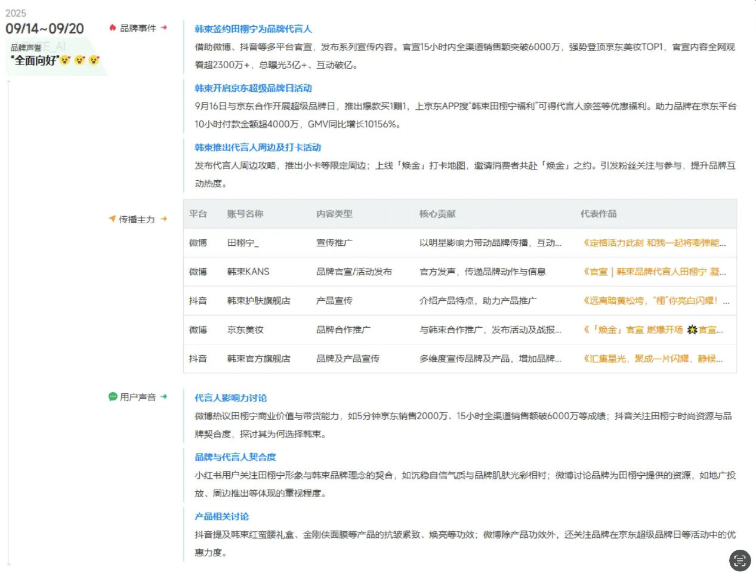The height and width of the screenshot is (573, 756).
Task: Open work link 《远离暗黄松垮
Action: tap(655, 301)
